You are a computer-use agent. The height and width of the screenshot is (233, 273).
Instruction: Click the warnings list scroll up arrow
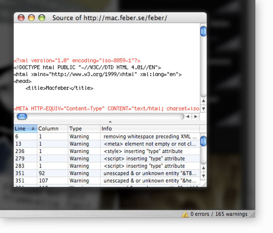pos(203,168)
